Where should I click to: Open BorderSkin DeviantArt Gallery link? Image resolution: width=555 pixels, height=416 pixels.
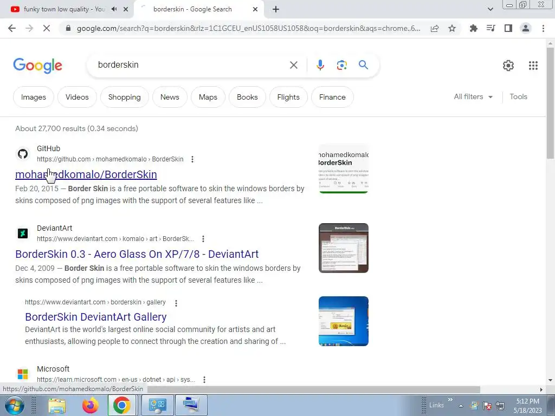pyautogui.click(x=95, y=317)
